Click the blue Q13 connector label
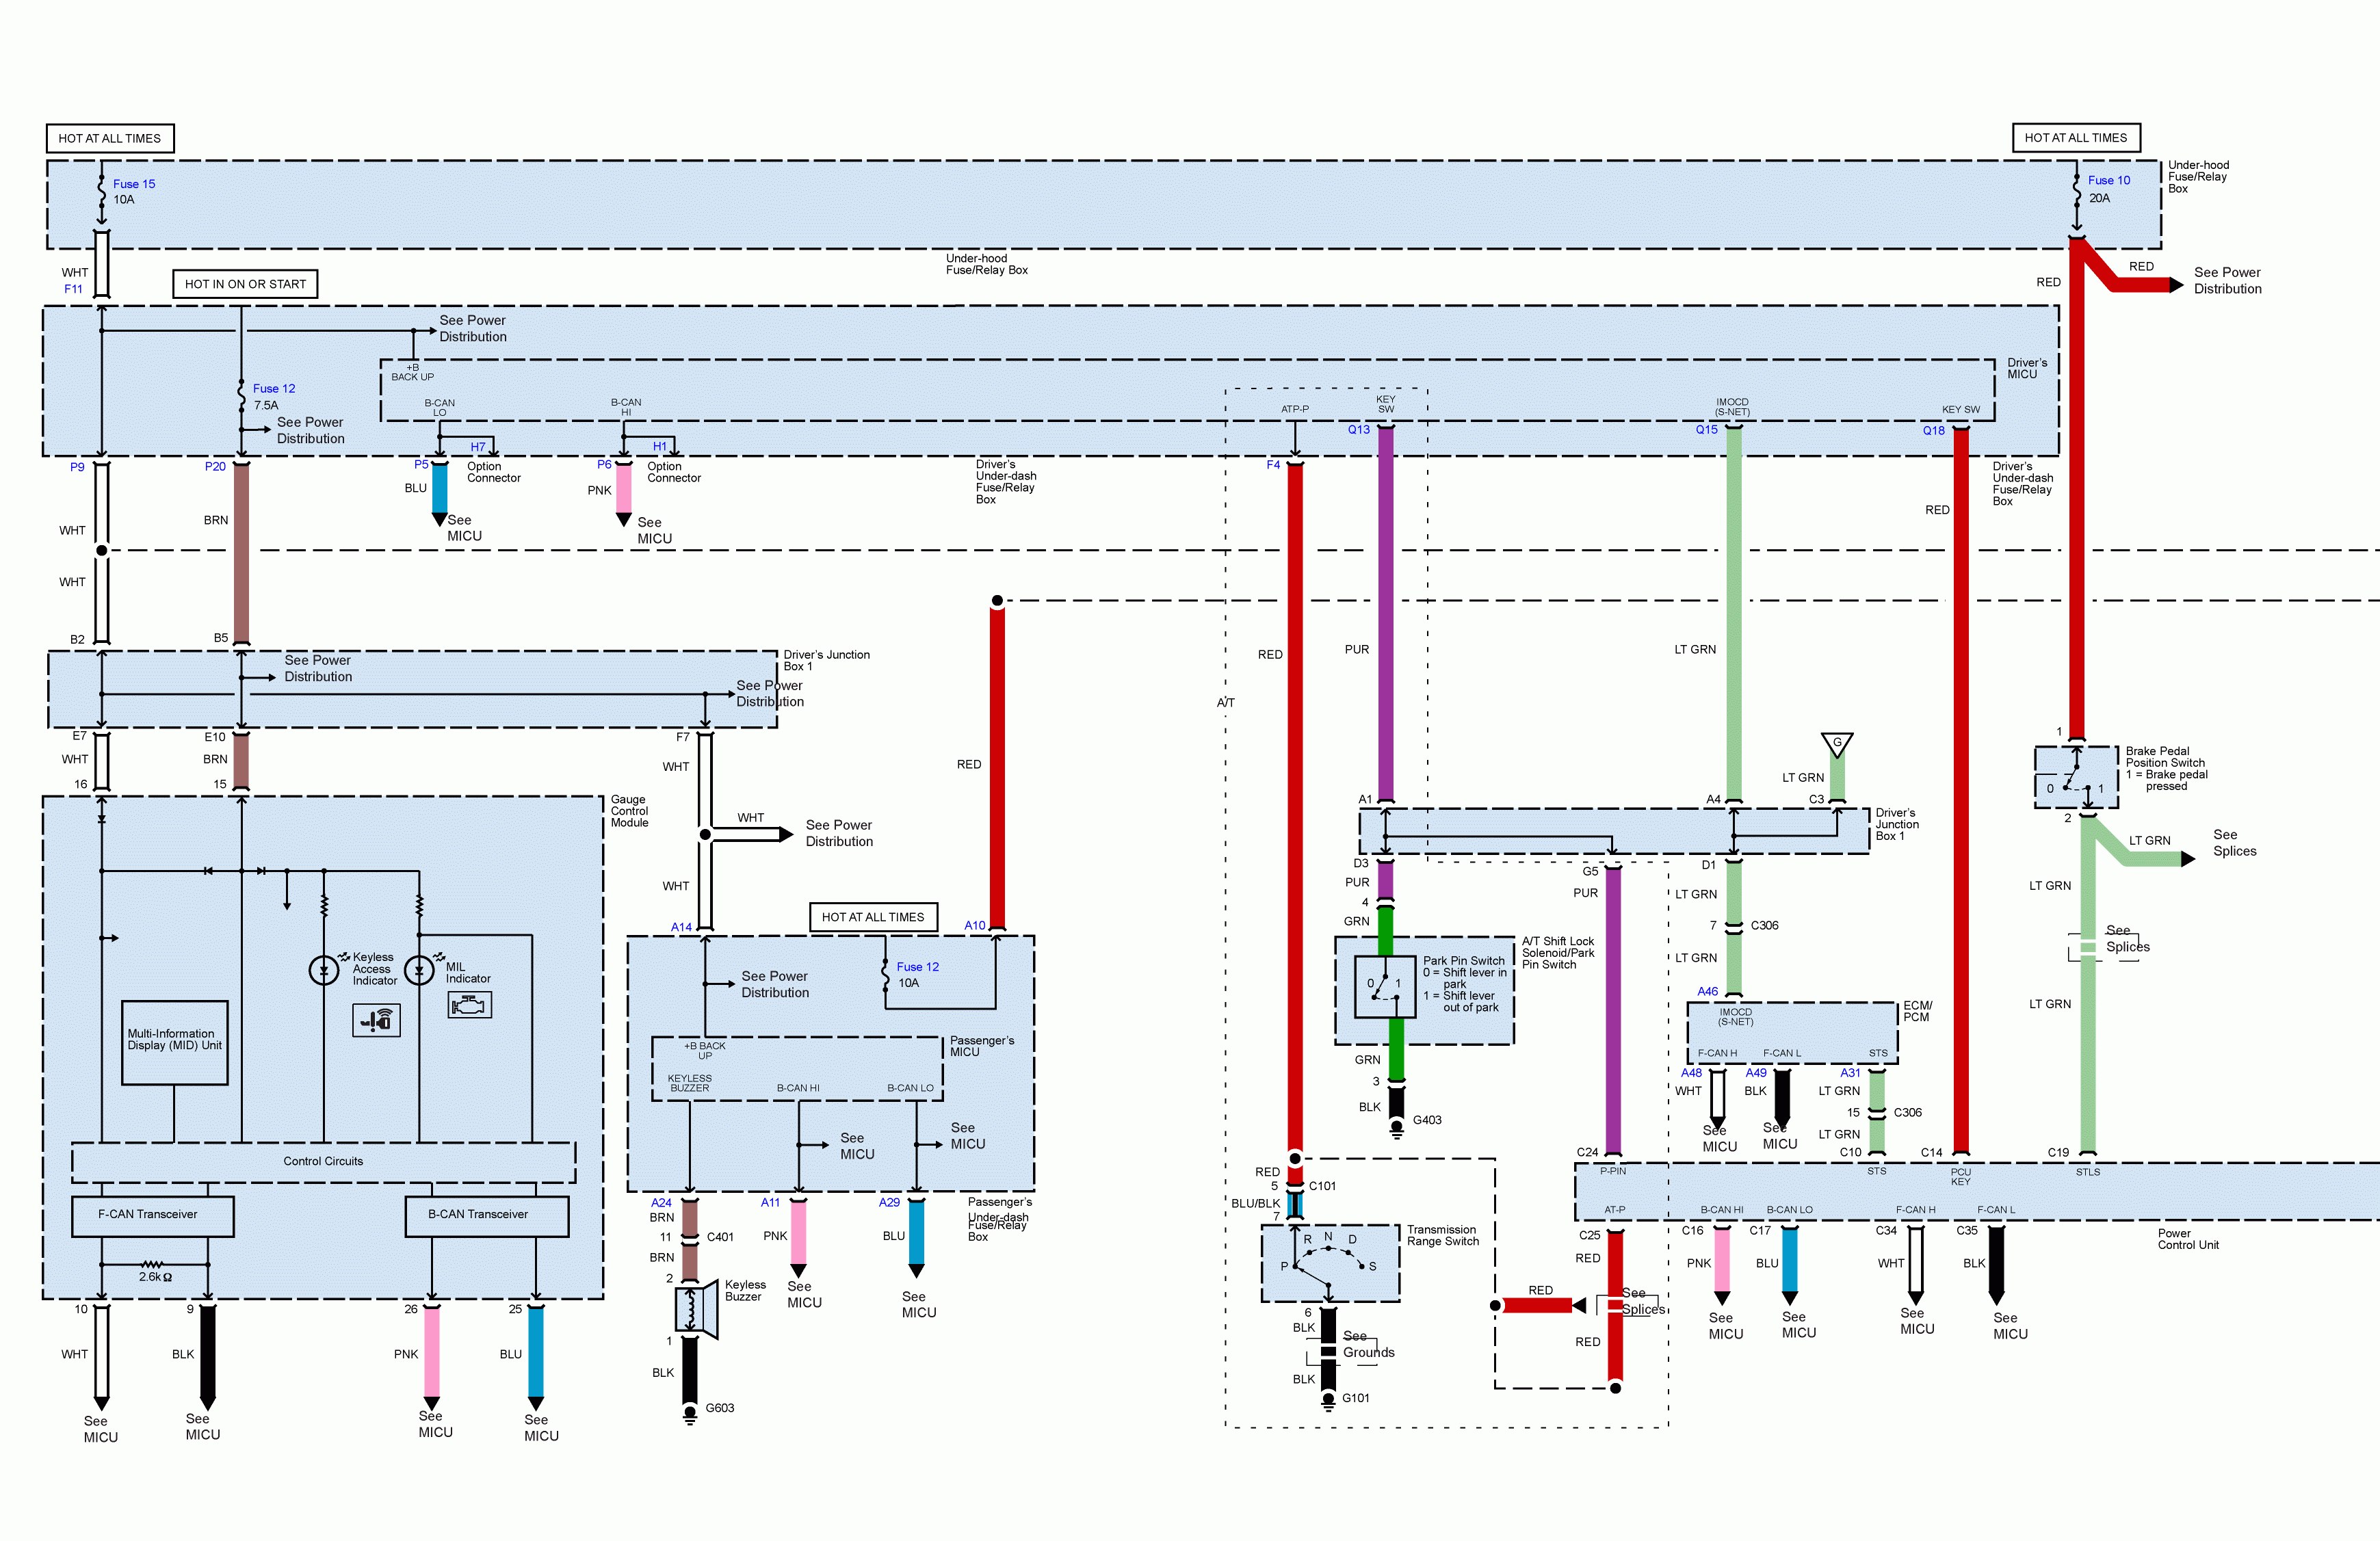Image resolution: width=2380 pixels, height=1541 pixels. click(x=1358, y=430)
